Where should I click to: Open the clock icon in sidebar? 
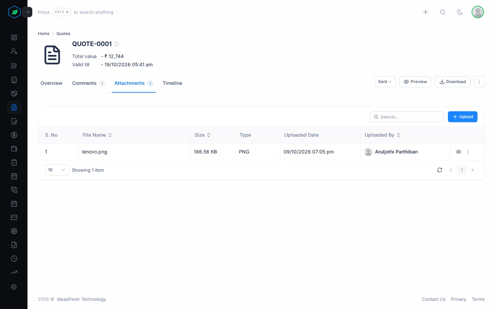(x=14, y=259)
